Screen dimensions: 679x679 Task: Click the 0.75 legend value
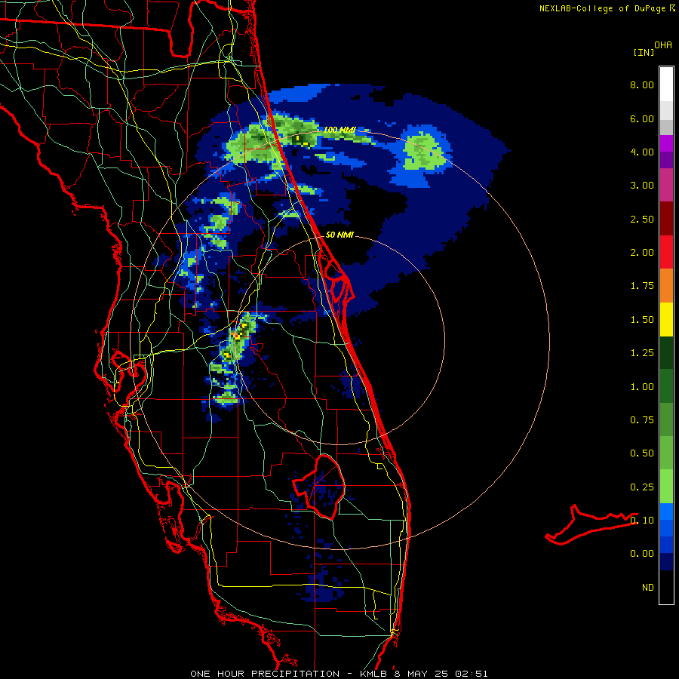[642, 420]
